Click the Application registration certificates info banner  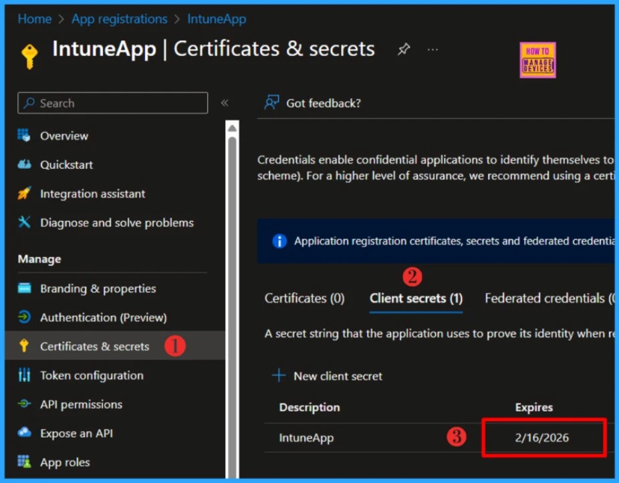coord(436,240)
